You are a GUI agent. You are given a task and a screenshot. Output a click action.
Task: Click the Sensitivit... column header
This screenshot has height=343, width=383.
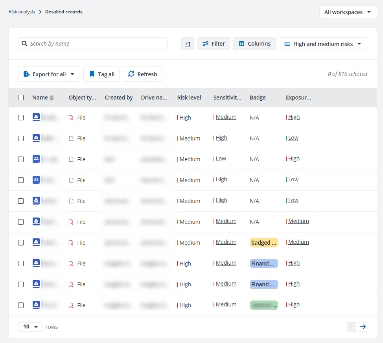(x=227, y=98)
